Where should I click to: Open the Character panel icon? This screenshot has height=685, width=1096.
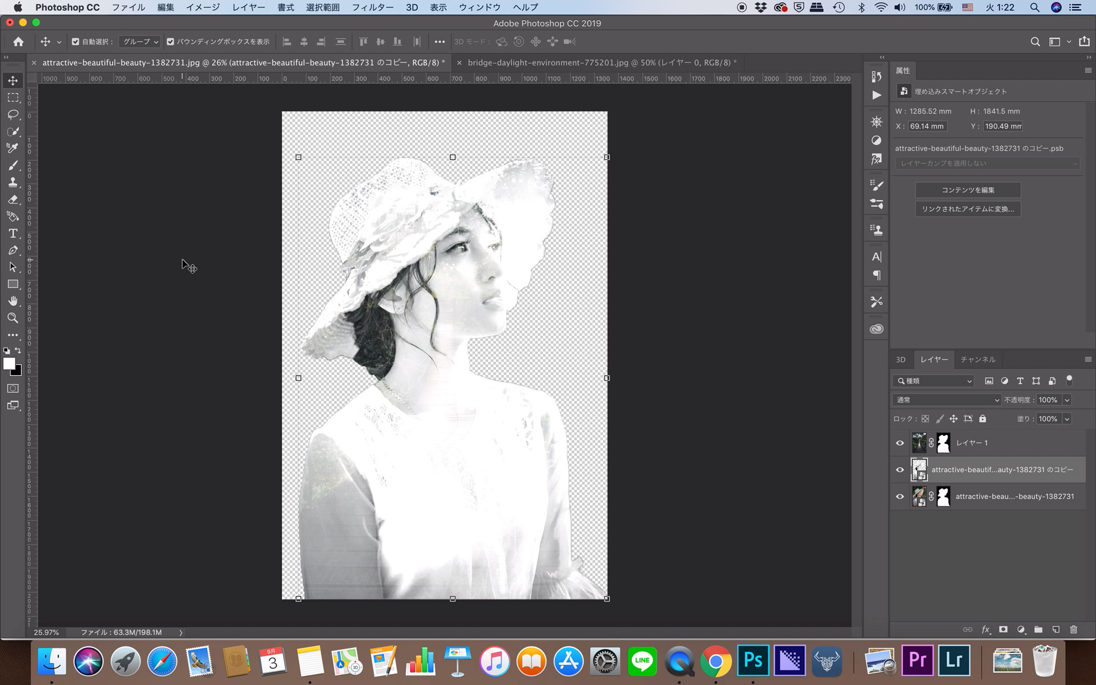click(x=876, y=257)
